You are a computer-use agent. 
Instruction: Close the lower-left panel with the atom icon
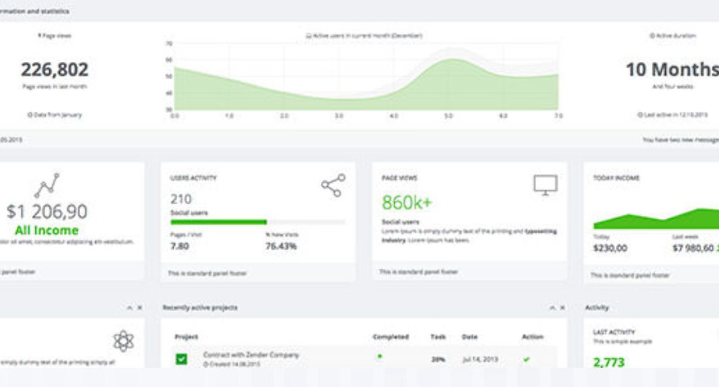coord(139,308)
